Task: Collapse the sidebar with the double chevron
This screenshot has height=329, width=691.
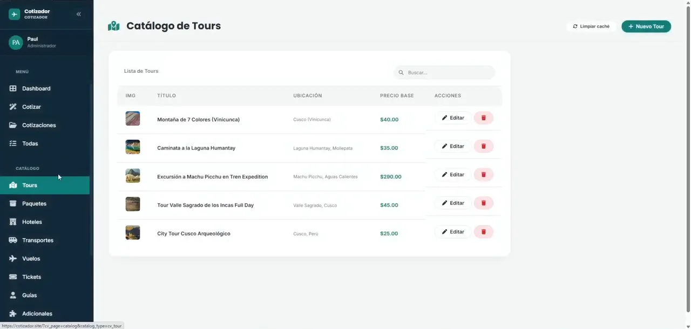Action: 79,14
